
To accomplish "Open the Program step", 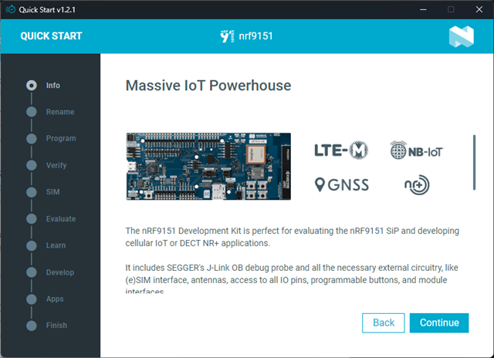I will (x=61, y=139).
